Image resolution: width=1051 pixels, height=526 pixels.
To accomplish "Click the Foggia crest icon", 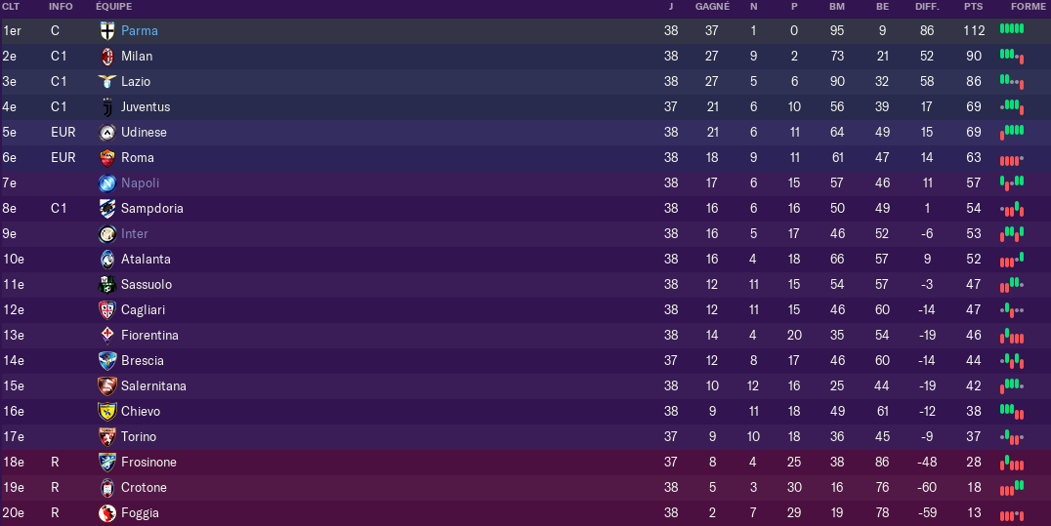I will 107,513.
